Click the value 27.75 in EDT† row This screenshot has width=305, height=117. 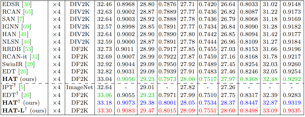pyautogui.click(x=228, y=95)
